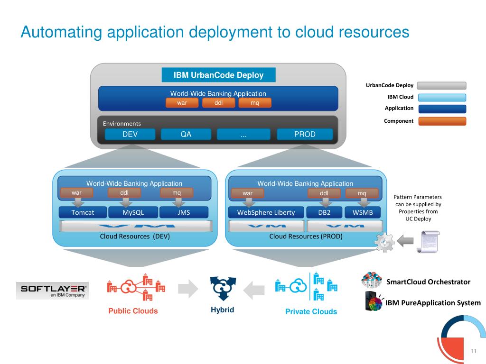Click the mq component in UrbanCode Deploy
The height and width of the screenshot is (364, 486).
[x=255, y=103]
